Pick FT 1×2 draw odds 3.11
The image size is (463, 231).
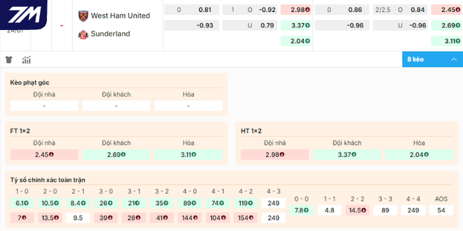[189, 154]
